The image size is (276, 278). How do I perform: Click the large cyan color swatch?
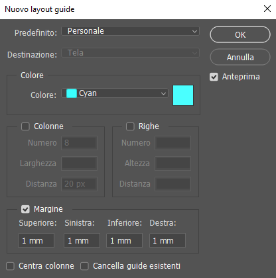pyautogui.click(x=183, y=95)
